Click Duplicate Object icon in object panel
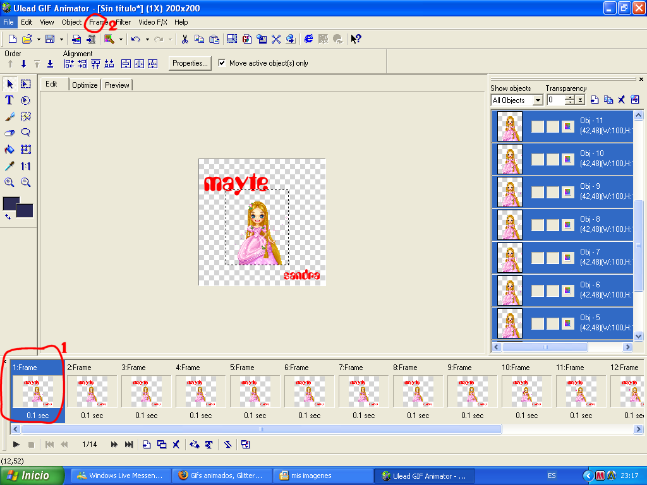647x485 pixels. (x=608, y=100)
